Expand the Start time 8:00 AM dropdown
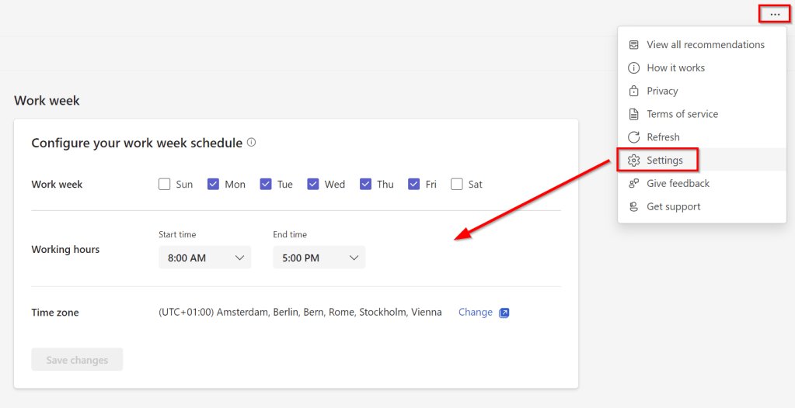 (204, 258)
